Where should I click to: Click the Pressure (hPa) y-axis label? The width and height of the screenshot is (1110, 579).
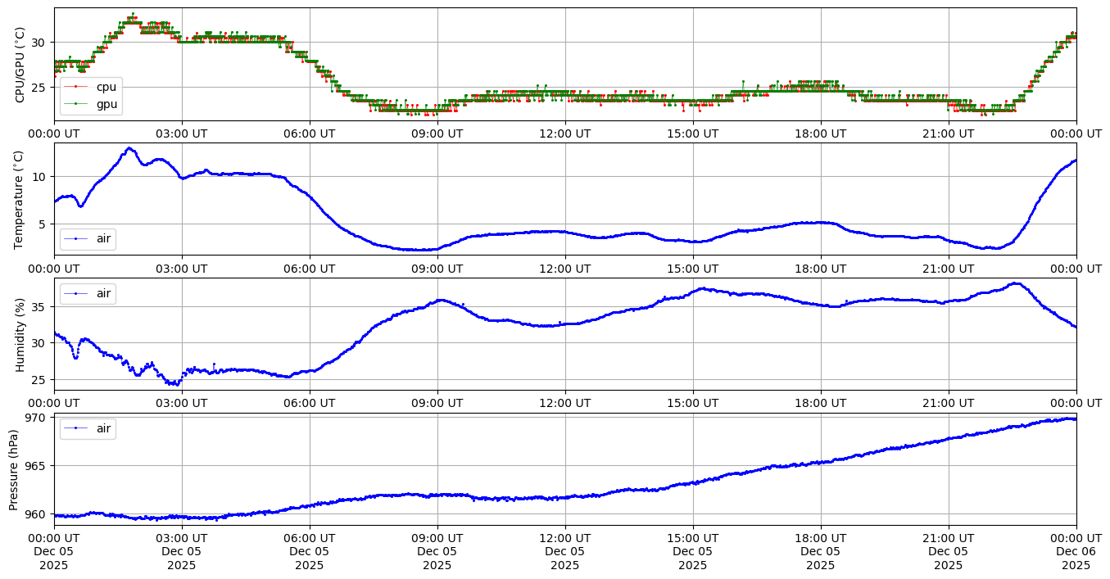[14, 469]
